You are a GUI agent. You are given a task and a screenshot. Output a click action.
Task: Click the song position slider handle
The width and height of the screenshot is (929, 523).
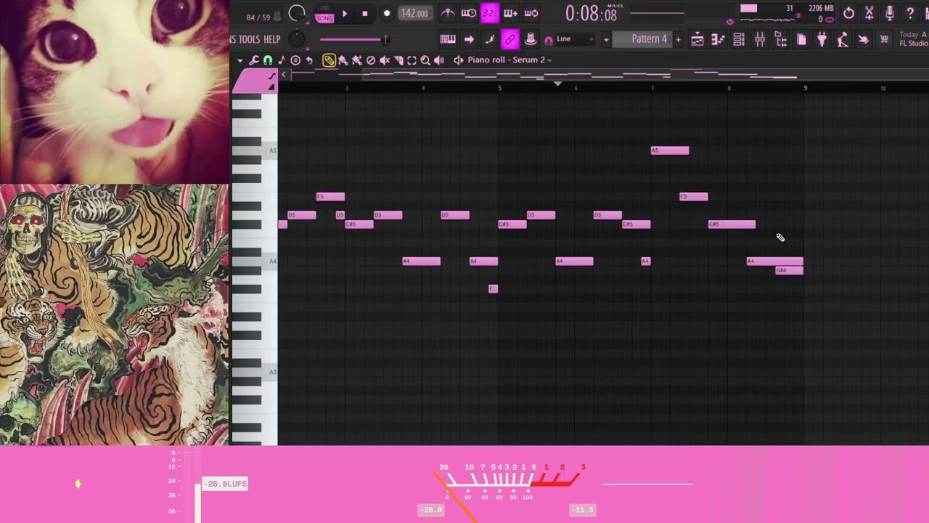pos(385,39)
